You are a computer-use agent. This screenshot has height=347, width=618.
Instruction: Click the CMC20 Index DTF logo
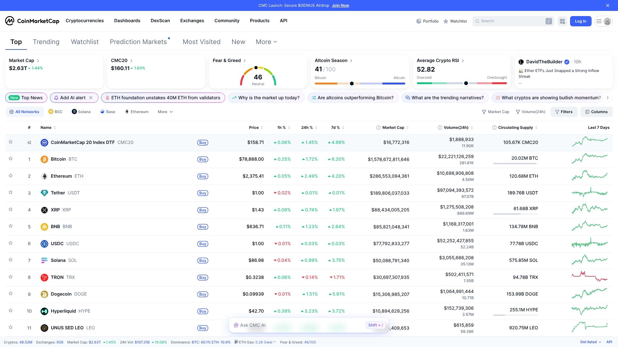click(x=44, y=143)
